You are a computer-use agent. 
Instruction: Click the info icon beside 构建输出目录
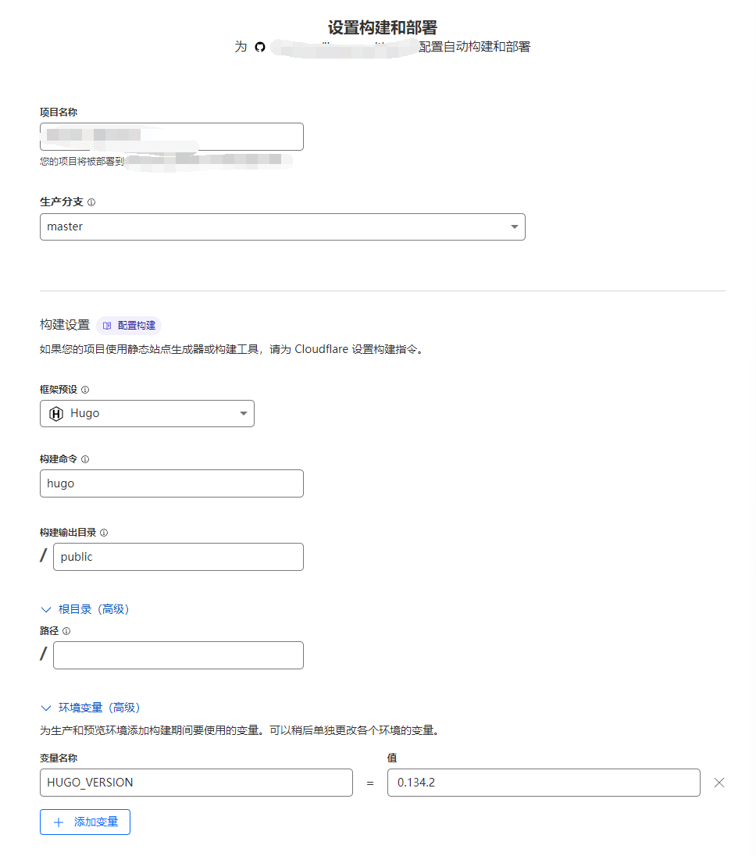coord(105,532)
